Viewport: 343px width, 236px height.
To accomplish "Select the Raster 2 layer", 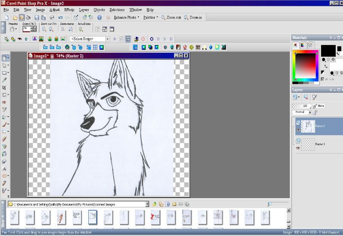I will (x=319, y=126).
